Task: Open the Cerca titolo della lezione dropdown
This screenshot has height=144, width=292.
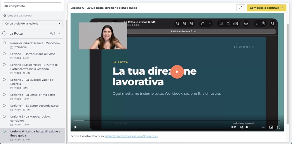Action: [32, 24]
